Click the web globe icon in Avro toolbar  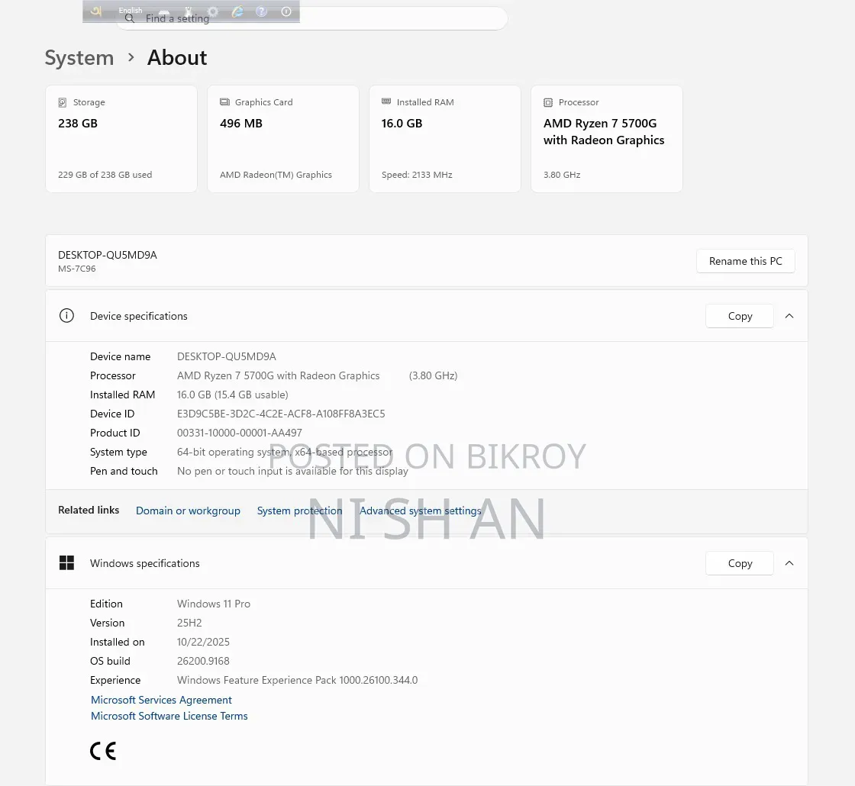coord(237,11)
